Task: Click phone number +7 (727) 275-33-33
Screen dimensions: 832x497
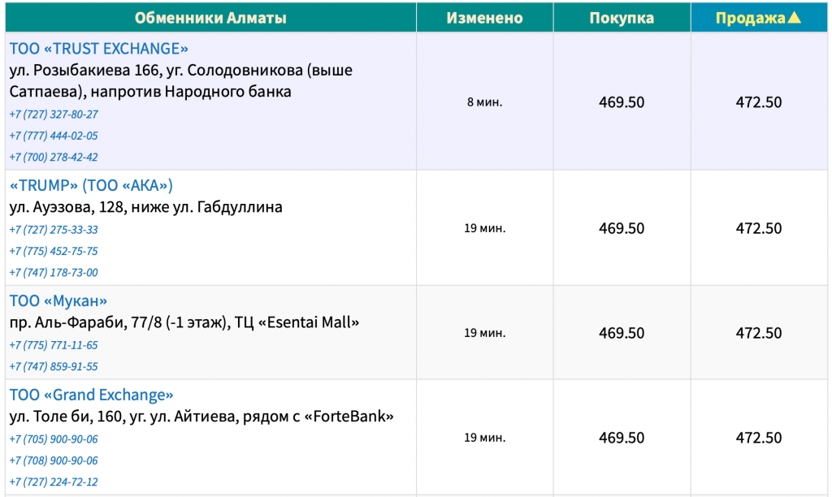Action: pyautogui.click(x=54, y=230)
